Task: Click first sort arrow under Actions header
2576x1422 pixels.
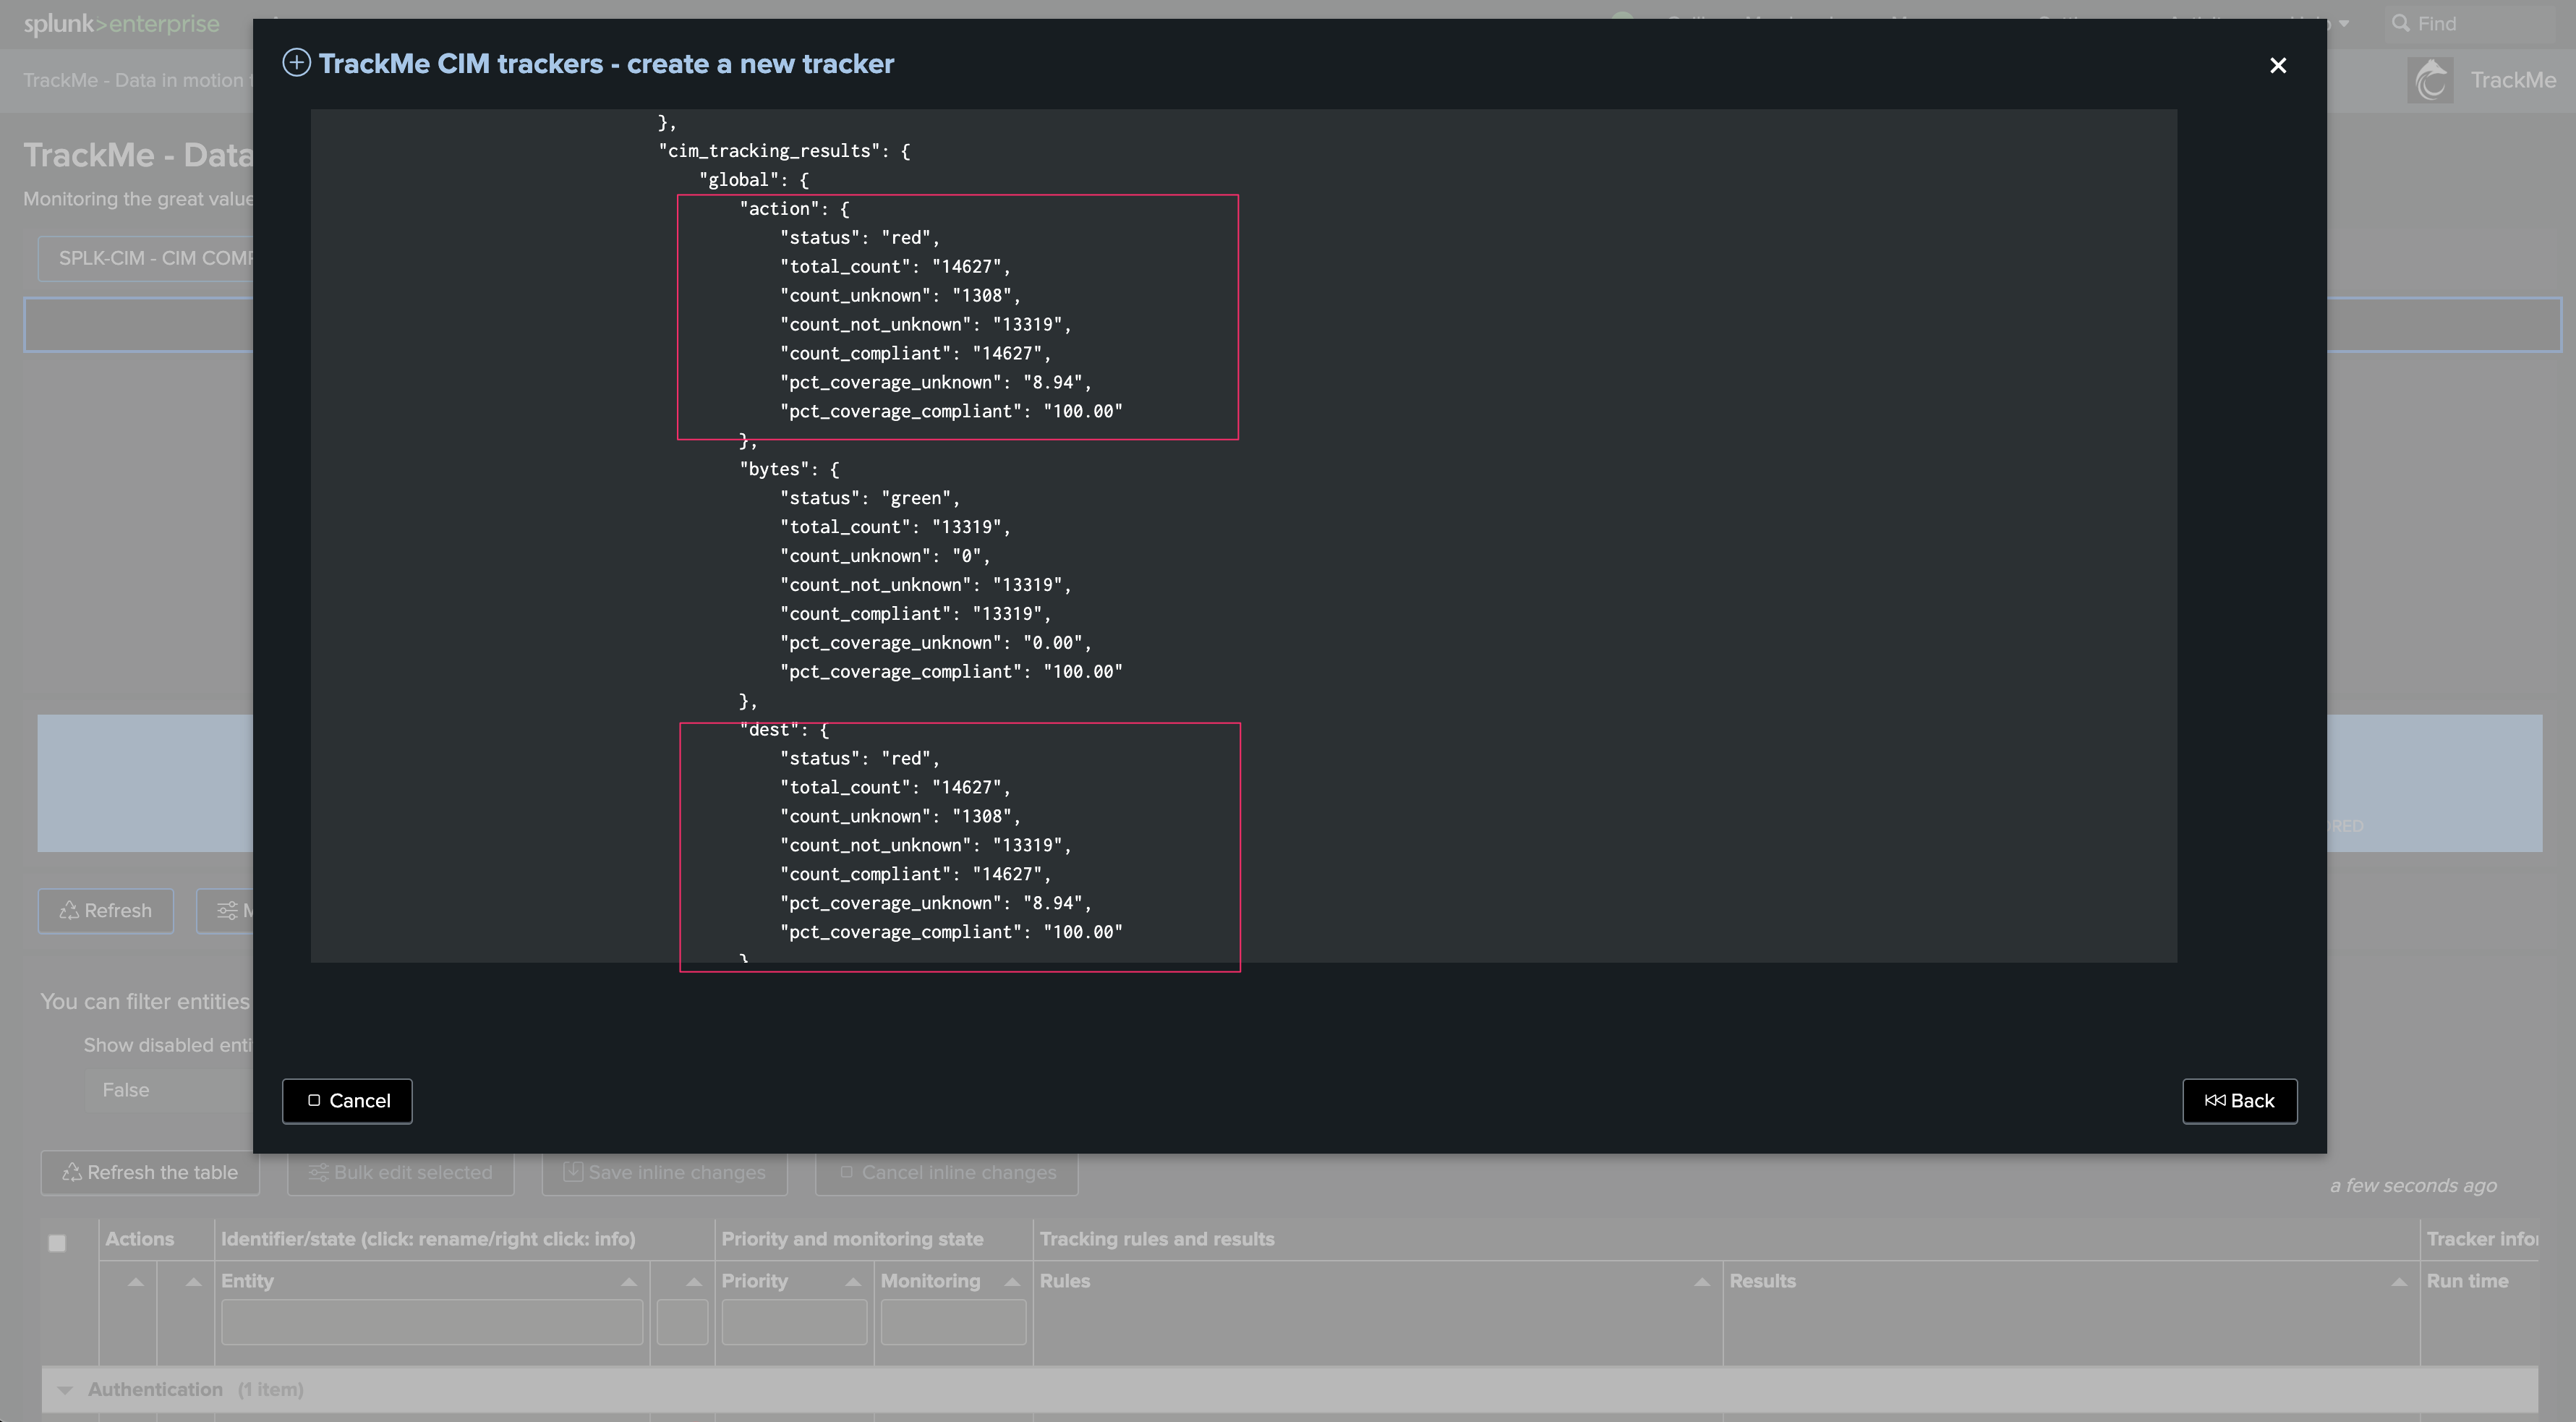Action: [x=136, y=1281]
